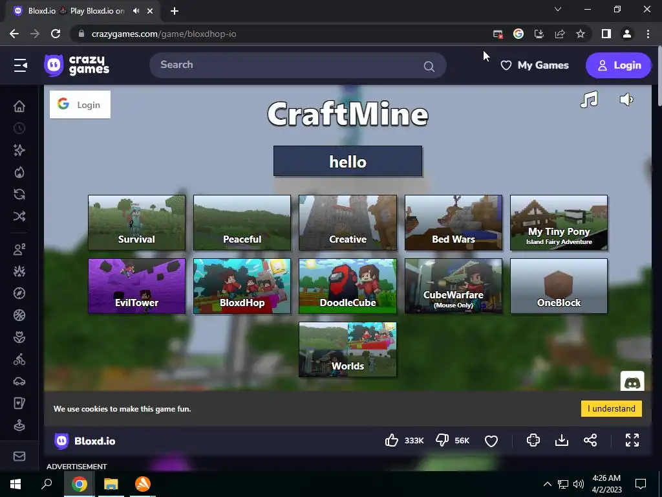This screenshot has height=497, width=662.
Task: Open a new browser tab
Action: [175, 11]
